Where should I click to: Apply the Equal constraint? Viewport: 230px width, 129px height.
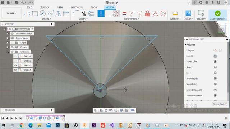coord(124,14)
